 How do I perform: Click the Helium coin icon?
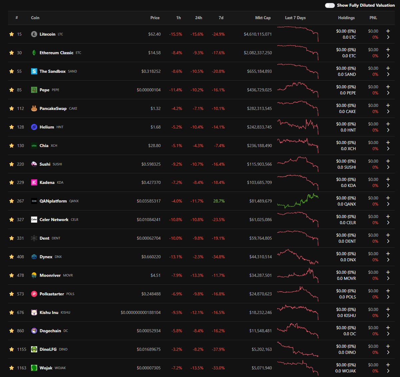(x=34, y=127)
